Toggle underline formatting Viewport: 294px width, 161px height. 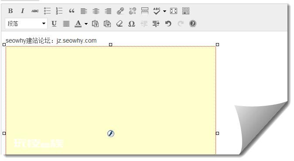tap(54, 23)
